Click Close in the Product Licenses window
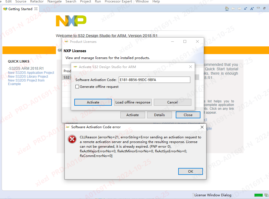The image size is (269, 199). click(188, 115)
